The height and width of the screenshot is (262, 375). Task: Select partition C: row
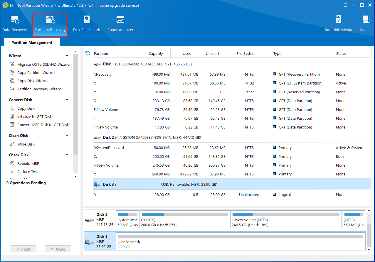232,156
